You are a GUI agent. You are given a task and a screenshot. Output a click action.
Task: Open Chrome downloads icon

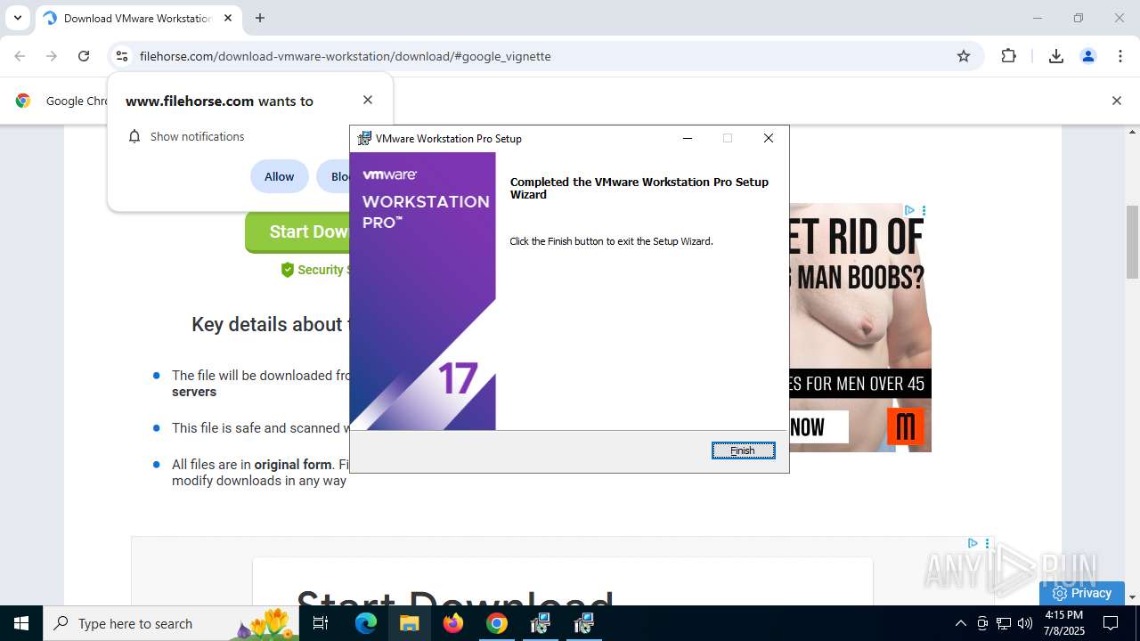pyautogui.click(x=1056, y=56)
